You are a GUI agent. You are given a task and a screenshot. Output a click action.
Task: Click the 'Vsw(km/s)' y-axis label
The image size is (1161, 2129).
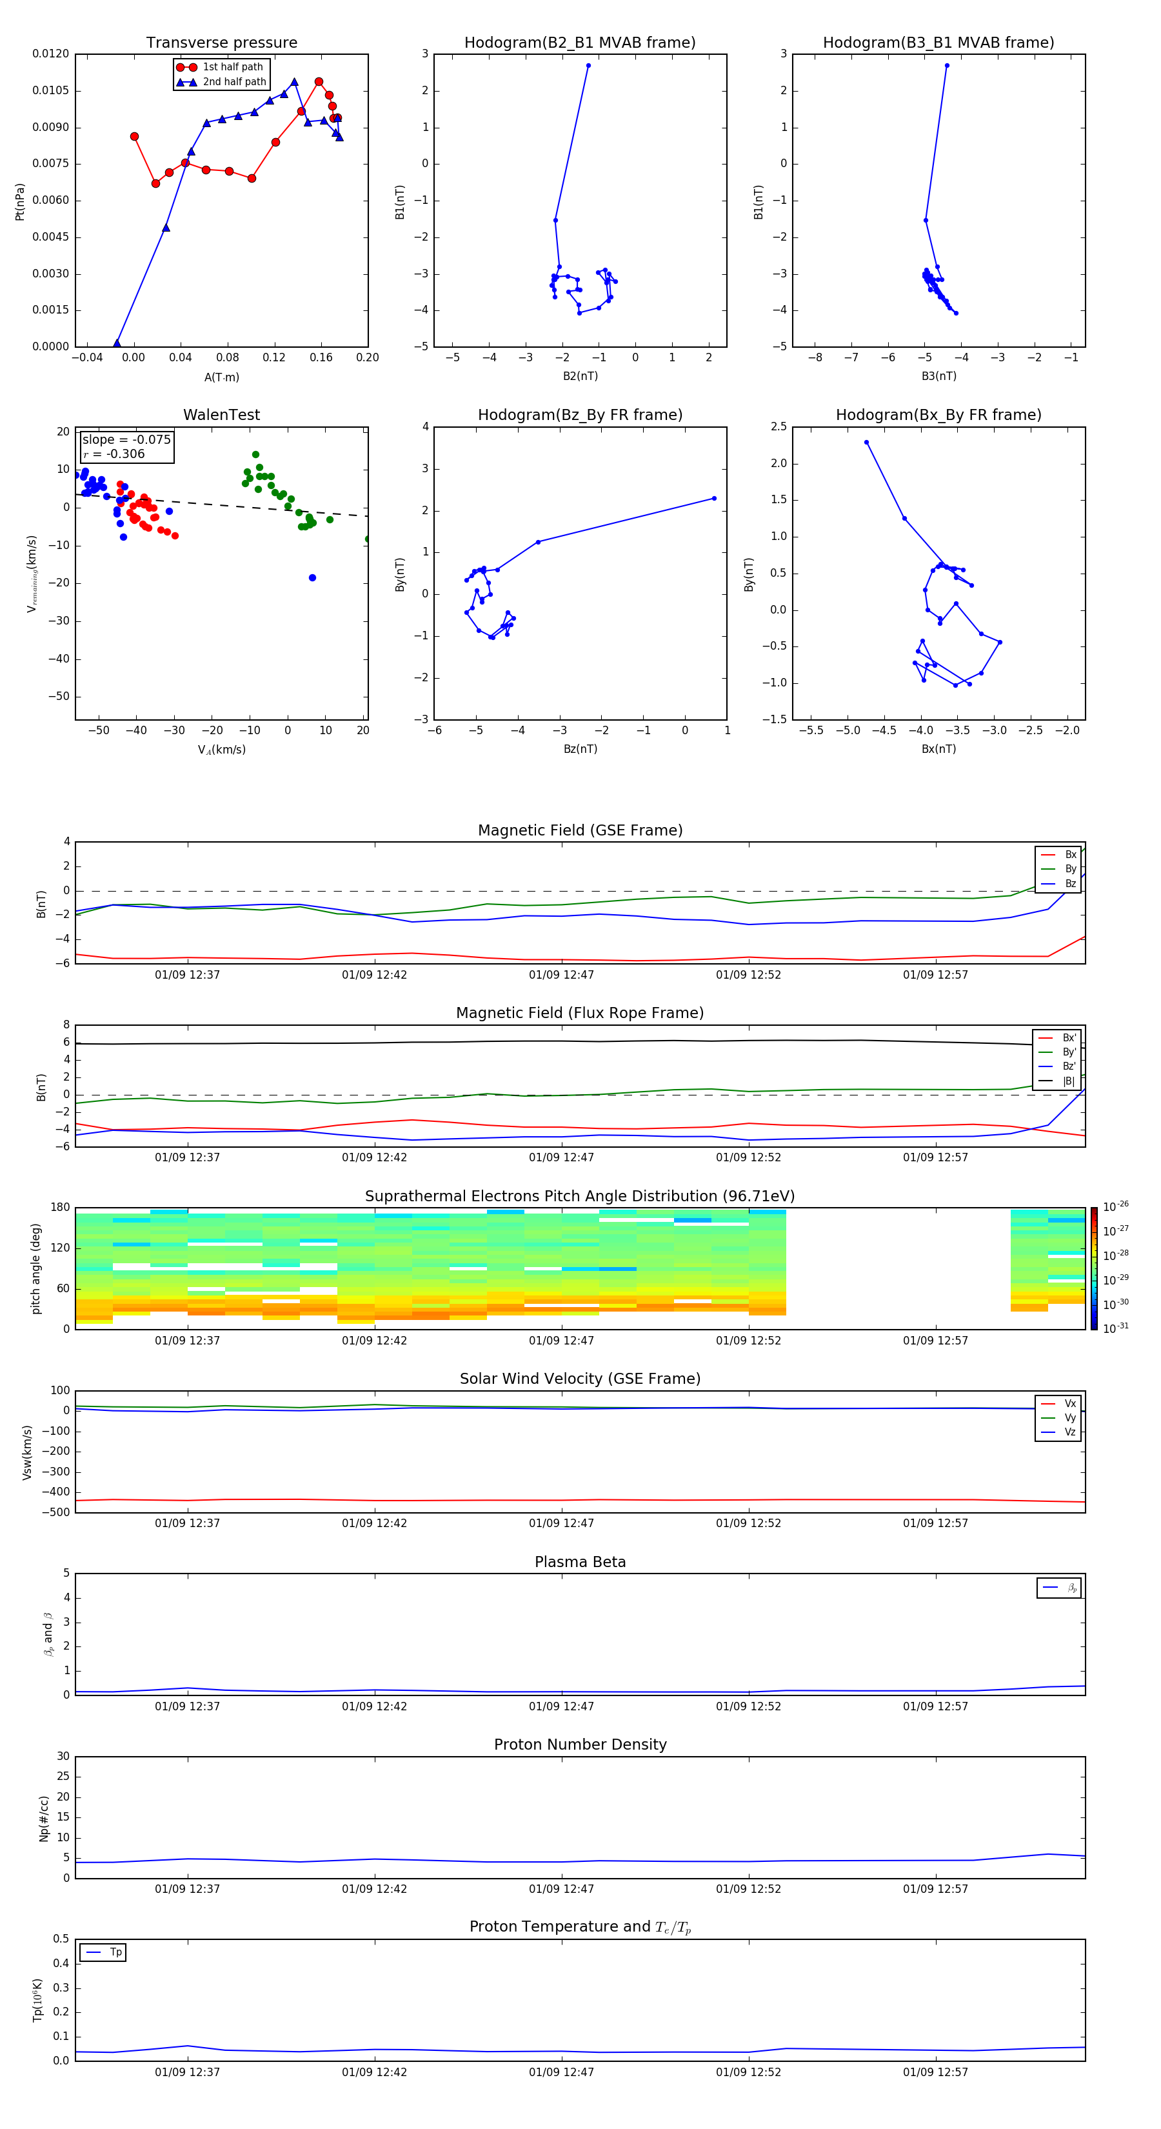pyautogui.click(x=27, y=1452)
